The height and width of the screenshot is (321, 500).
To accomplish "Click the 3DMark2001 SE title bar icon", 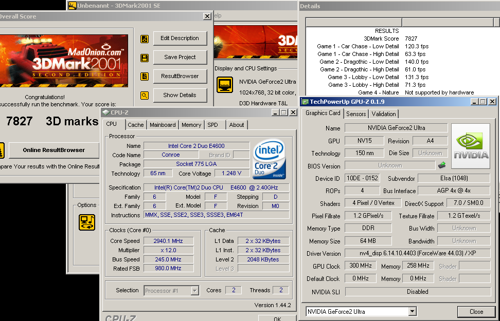I will (73, 6).
